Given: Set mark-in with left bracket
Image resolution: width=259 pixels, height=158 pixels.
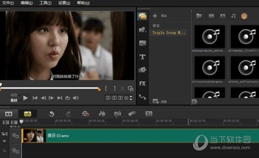Looking at the screenshot, I should click(x=106, y=89).
